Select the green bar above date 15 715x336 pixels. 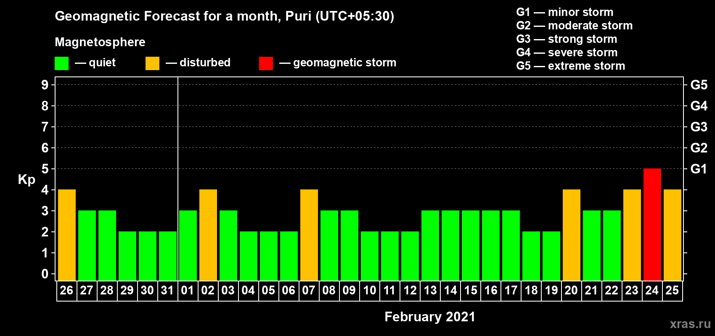point(471,245)
